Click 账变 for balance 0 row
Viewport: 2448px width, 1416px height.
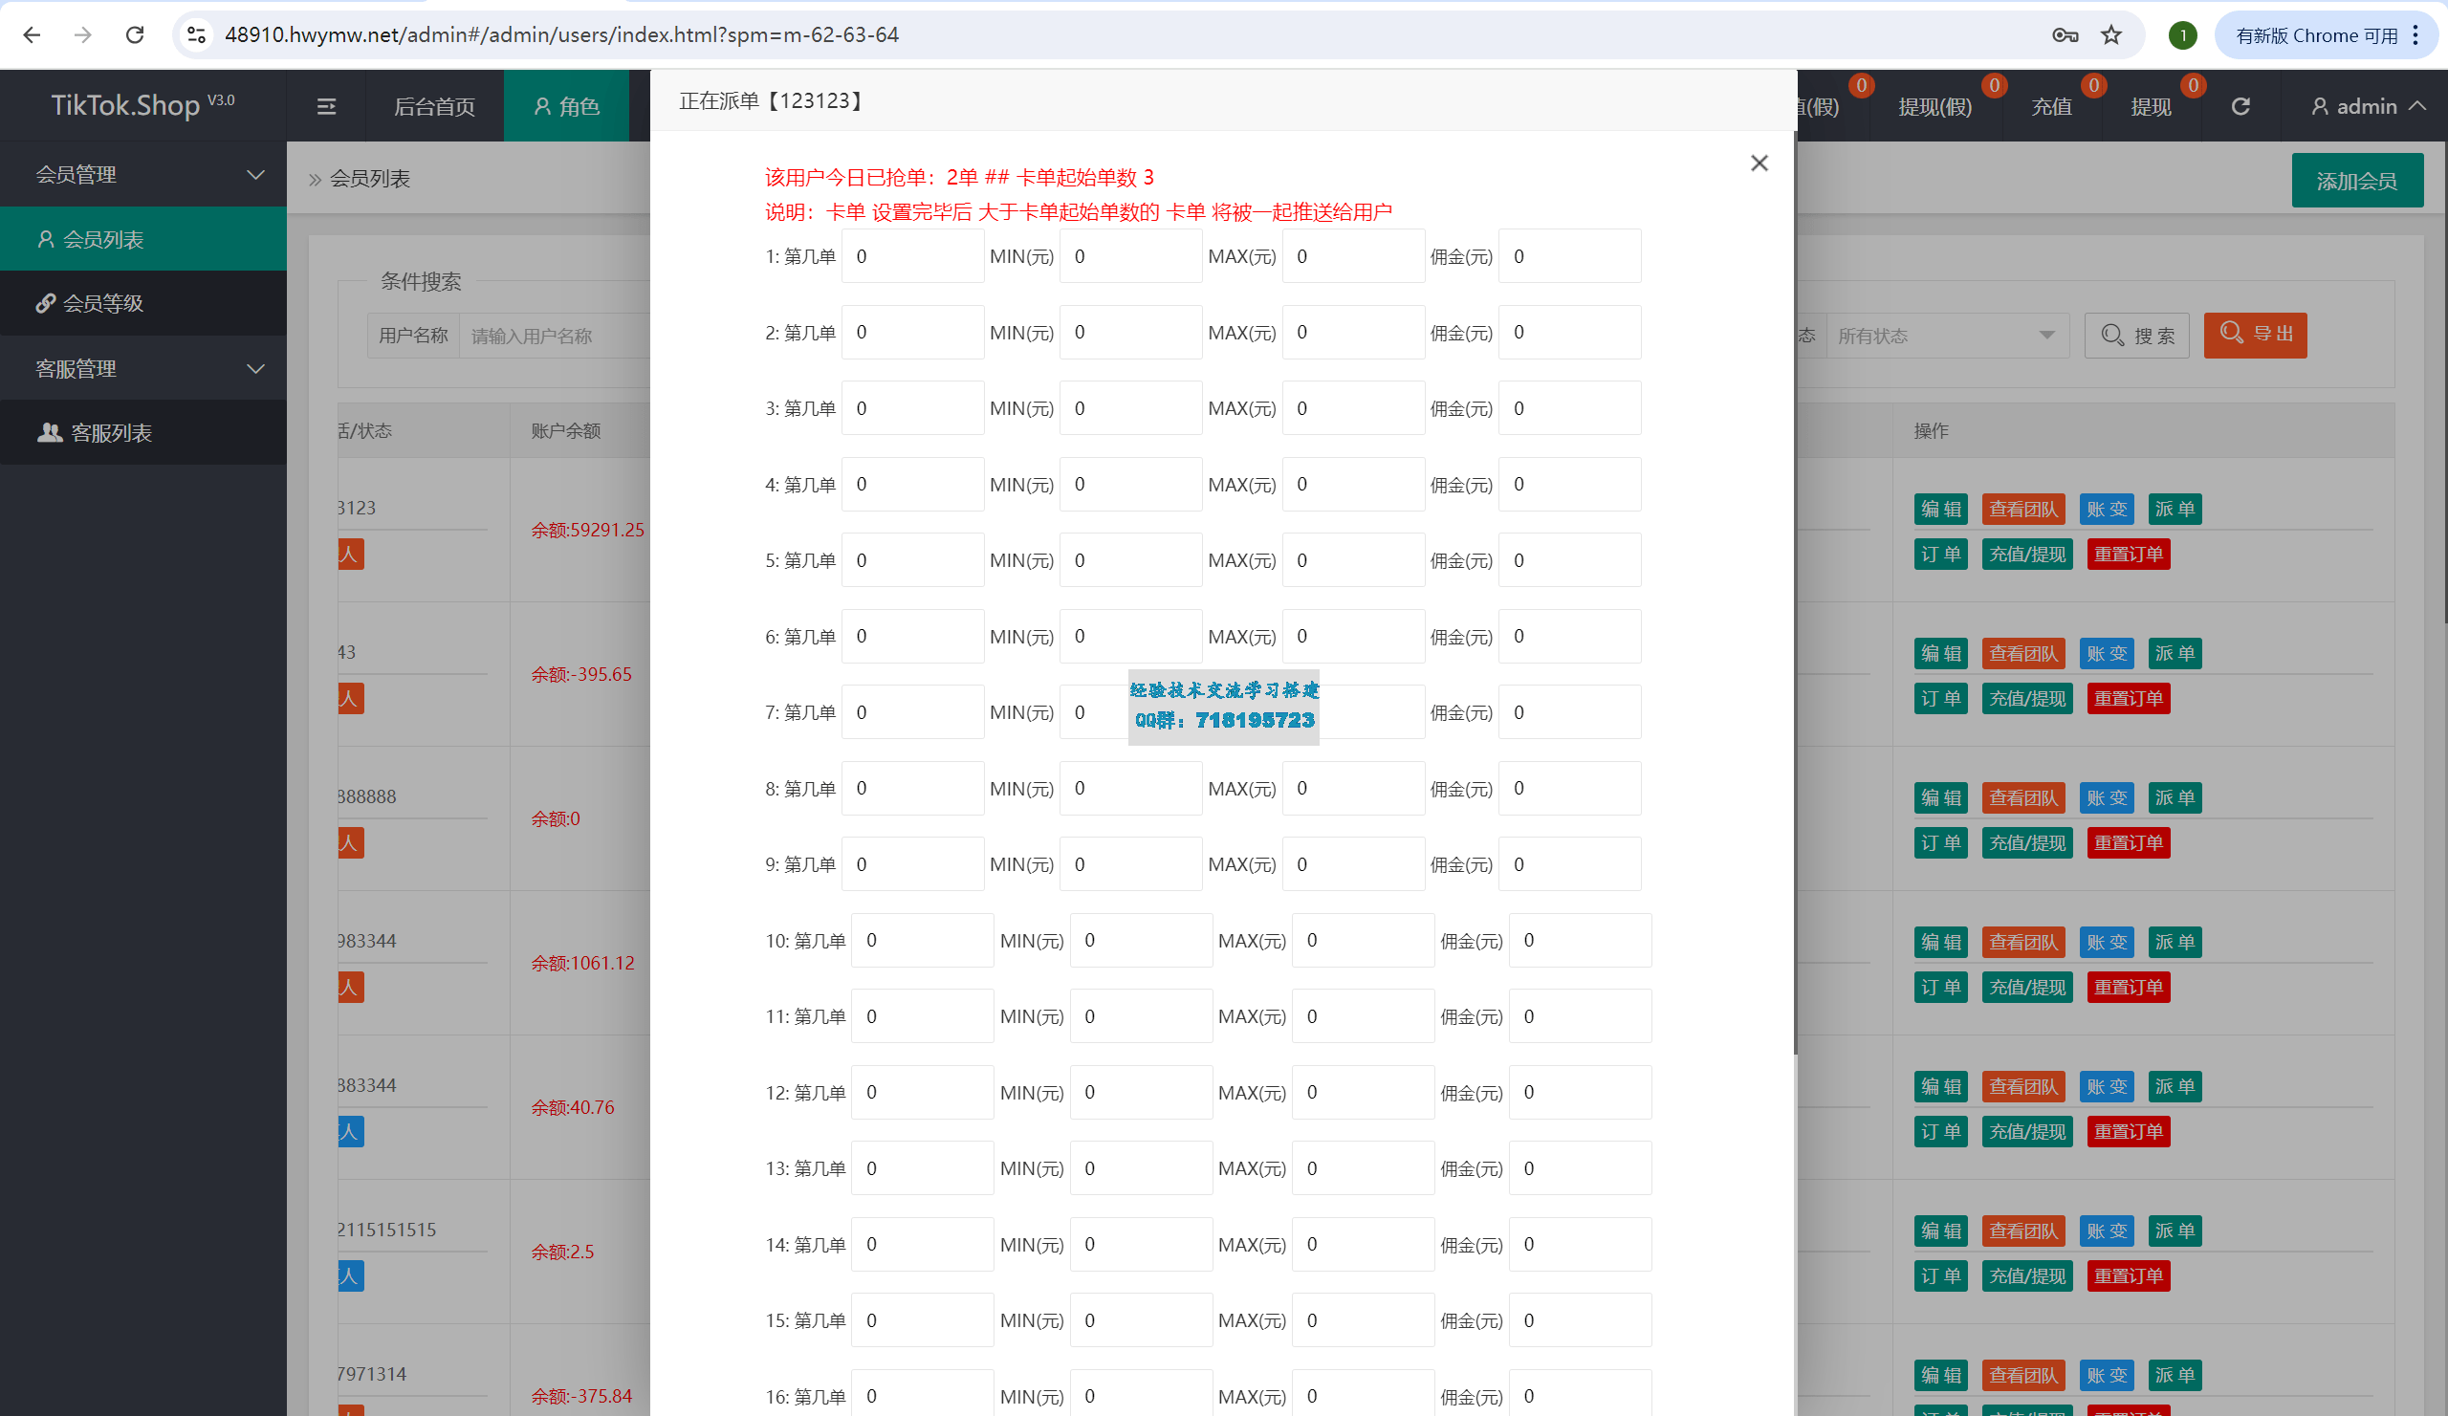point(2106,797)
